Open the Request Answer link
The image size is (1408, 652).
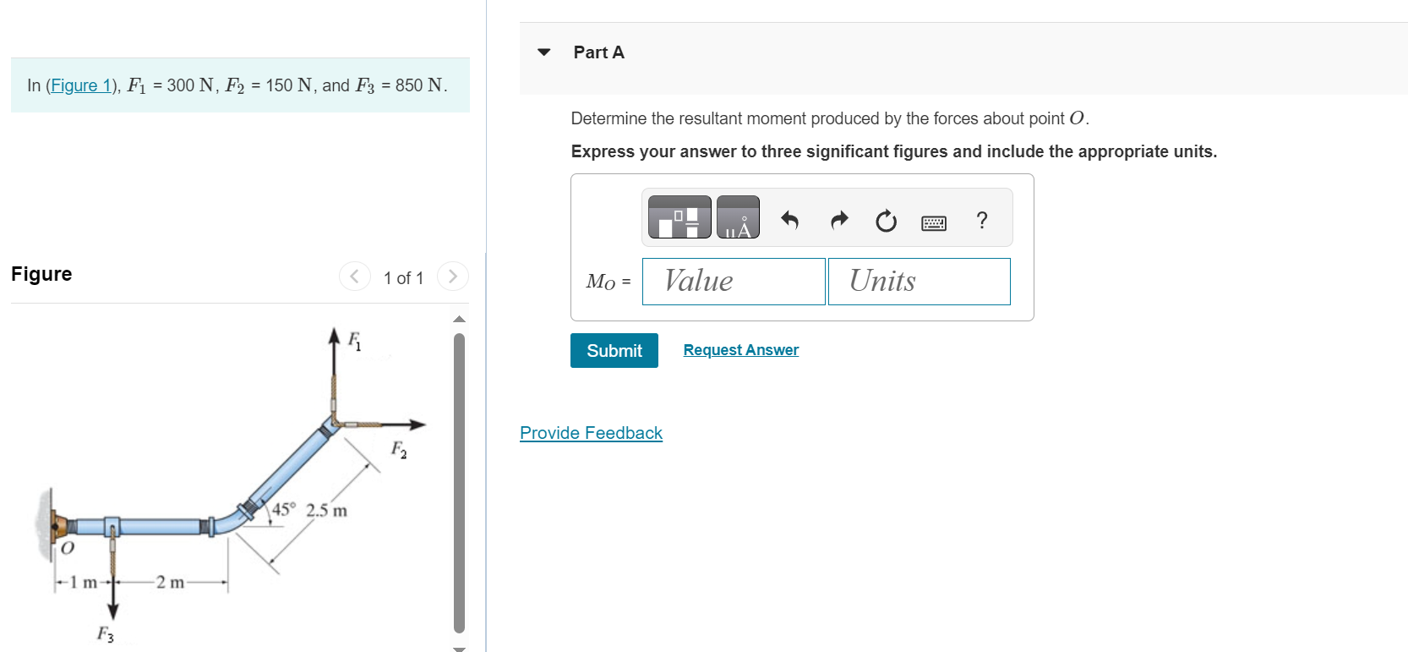[x=739, y=349]
